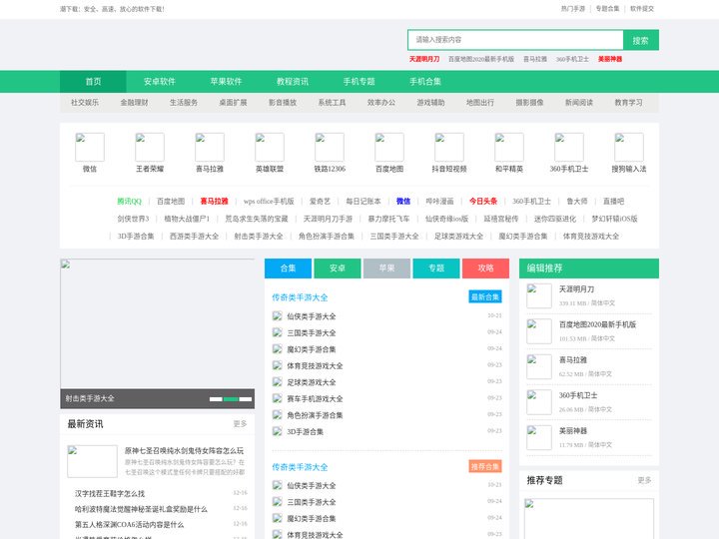The height and width of the screenshot is (539, 719).
Task: Open 教育学习 category
Action: point(629,103)
